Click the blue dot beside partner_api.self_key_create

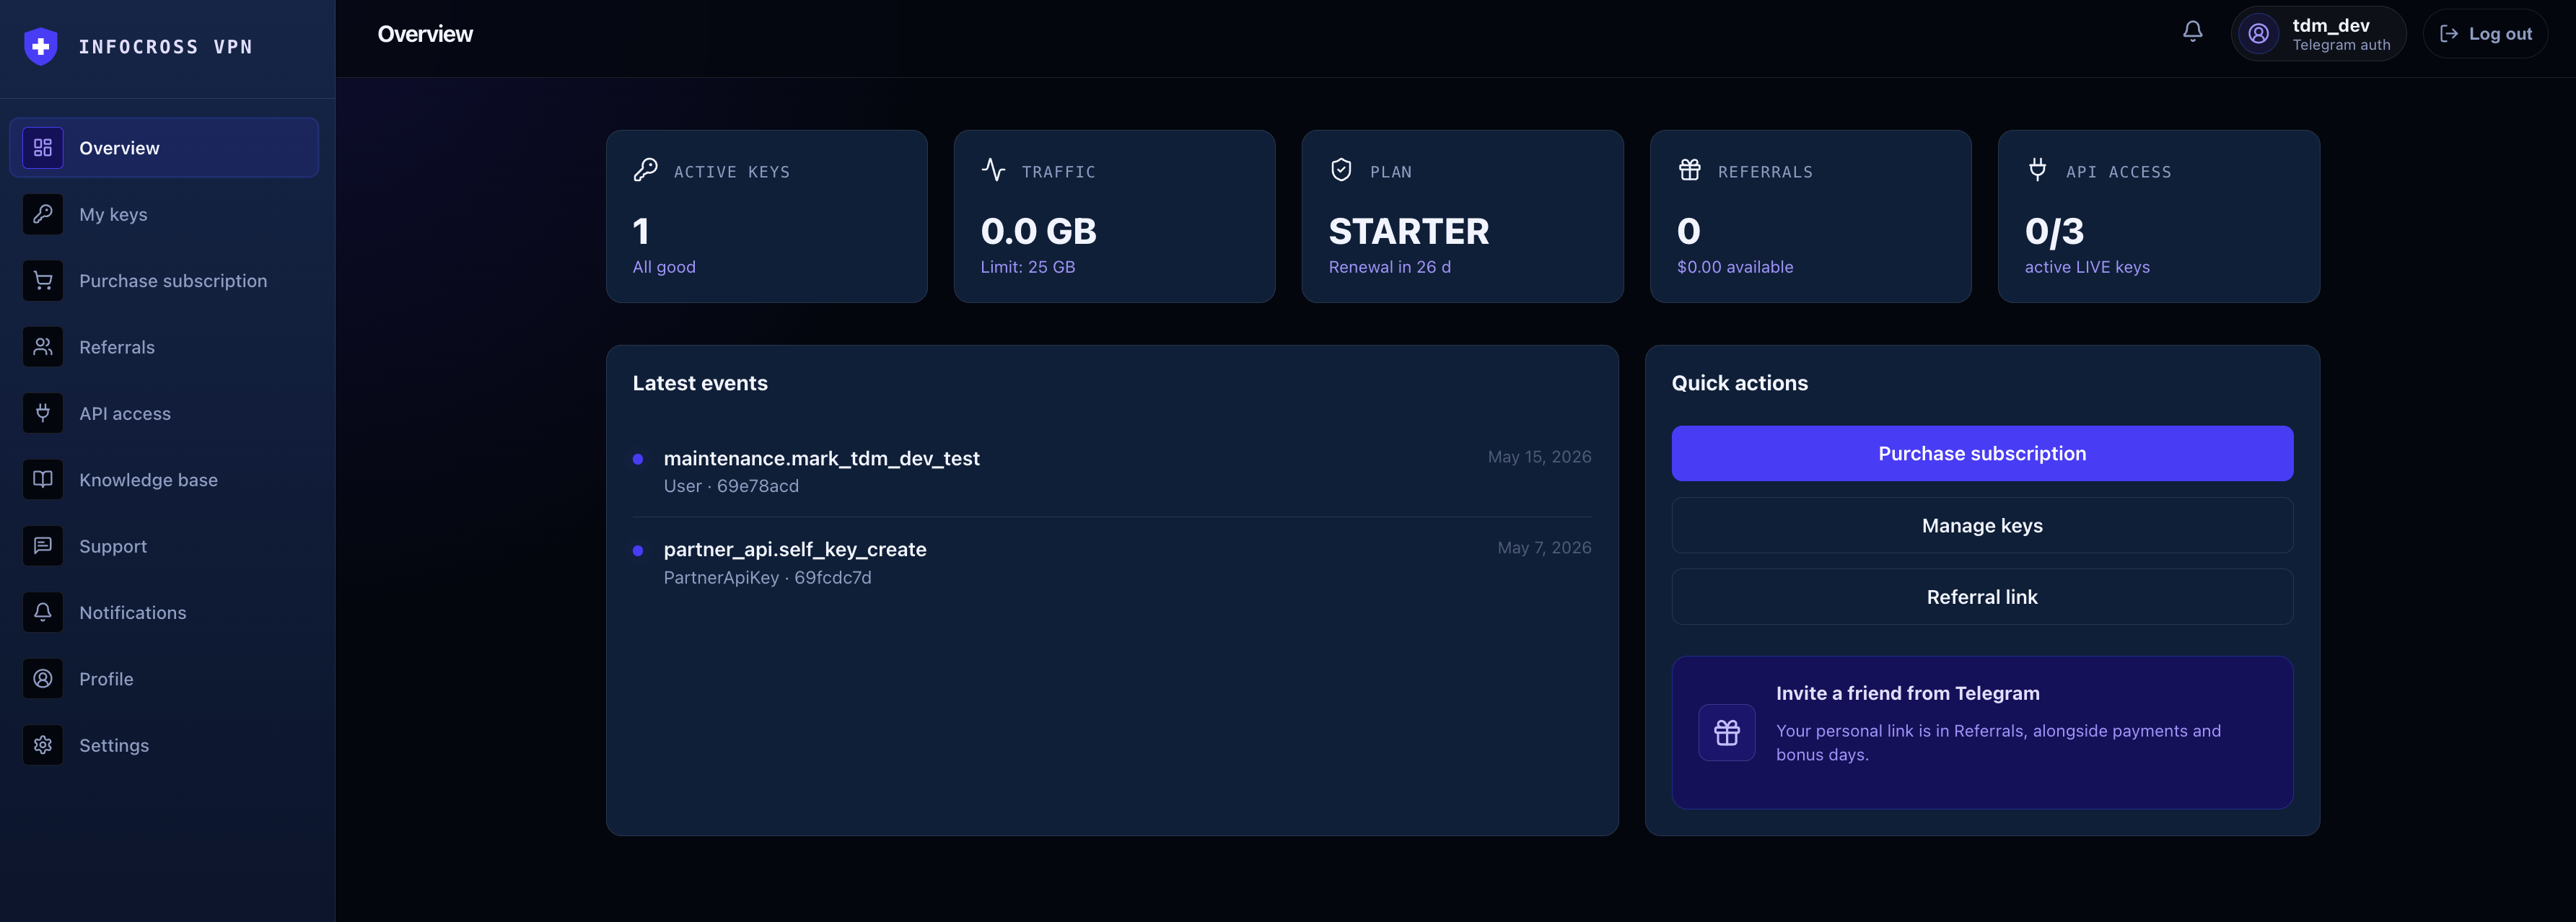[x=638, y=550]
